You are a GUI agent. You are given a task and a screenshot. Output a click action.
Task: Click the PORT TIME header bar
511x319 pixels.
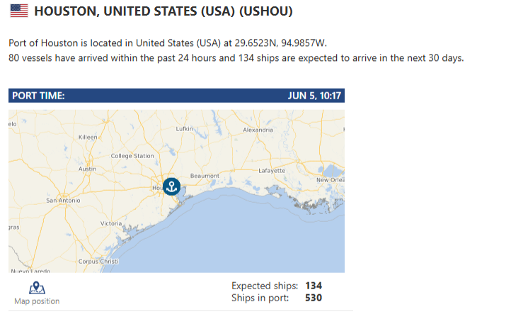tap(176, 96)
